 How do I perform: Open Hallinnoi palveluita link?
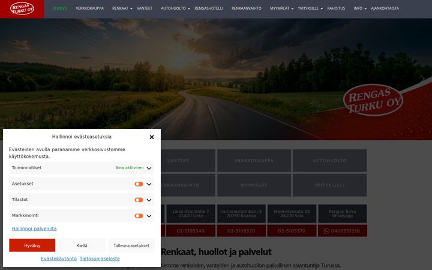[x=34, y=229]
